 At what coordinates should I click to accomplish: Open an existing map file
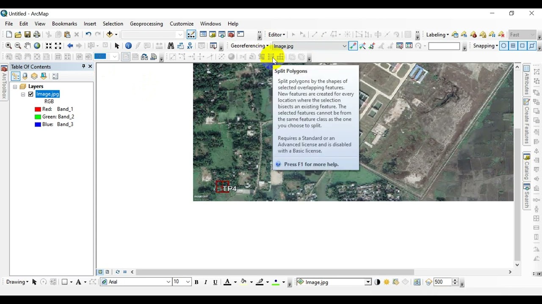click(18, 35)
